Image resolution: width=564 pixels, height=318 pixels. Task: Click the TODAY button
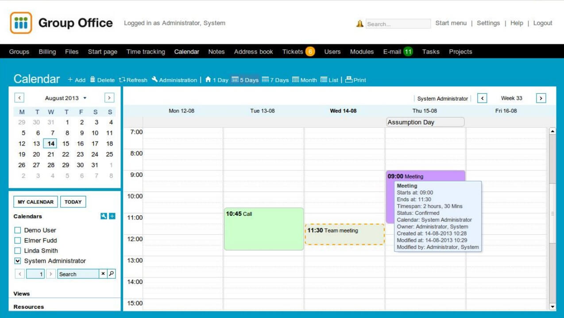73,202
